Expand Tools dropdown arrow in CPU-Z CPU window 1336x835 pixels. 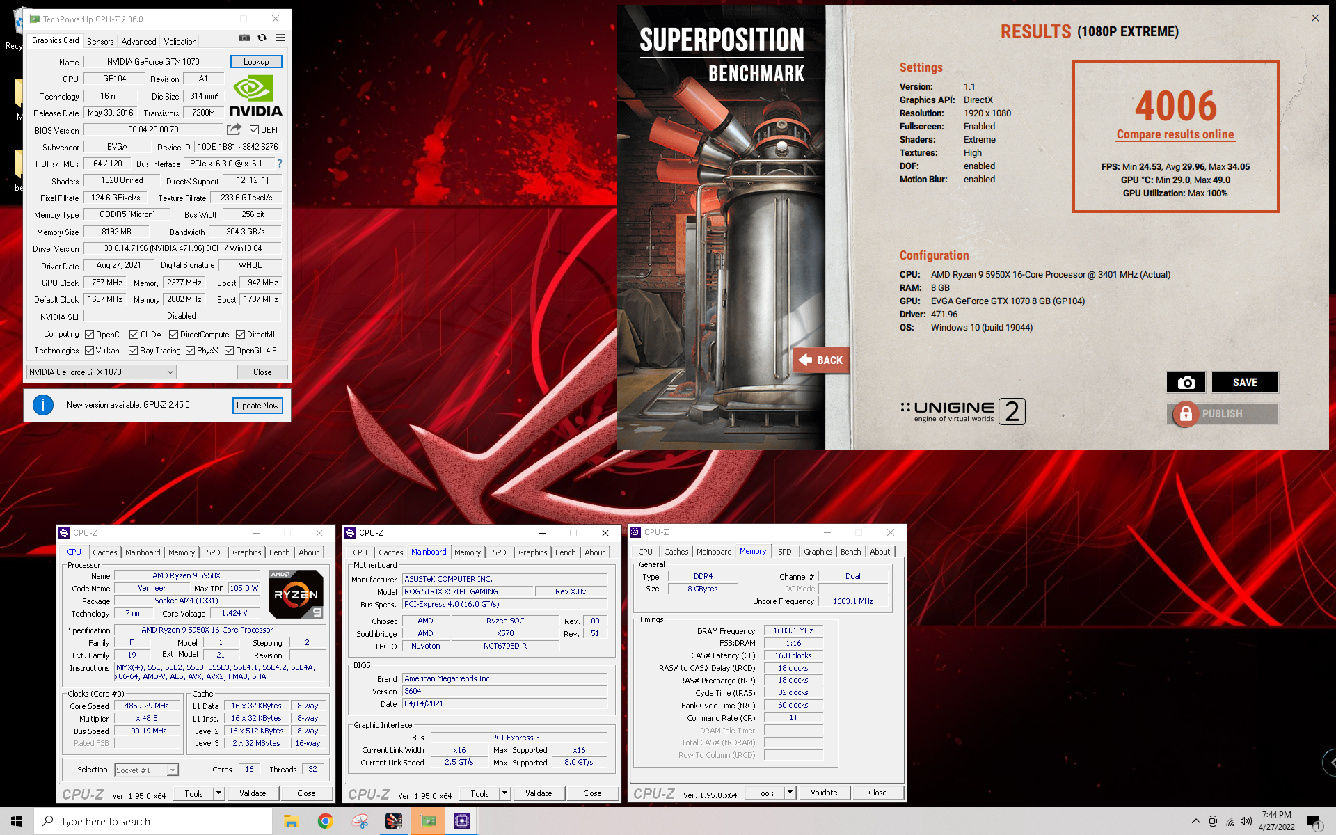[x=218, y=793]
